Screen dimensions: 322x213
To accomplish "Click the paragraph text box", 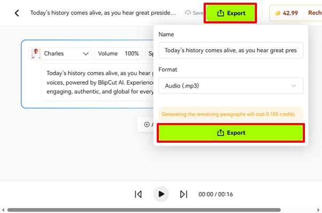I will [98, 83].
